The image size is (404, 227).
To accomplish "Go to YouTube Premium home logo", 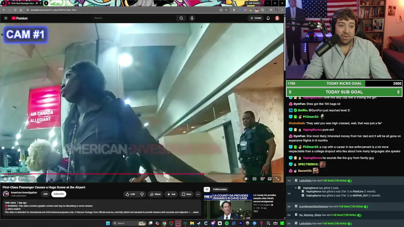I will click(x=20, y=18).
